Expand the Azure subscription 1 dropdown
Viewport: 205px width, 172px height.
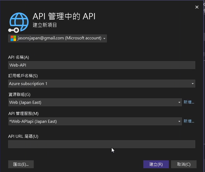(x=102, y=84)
